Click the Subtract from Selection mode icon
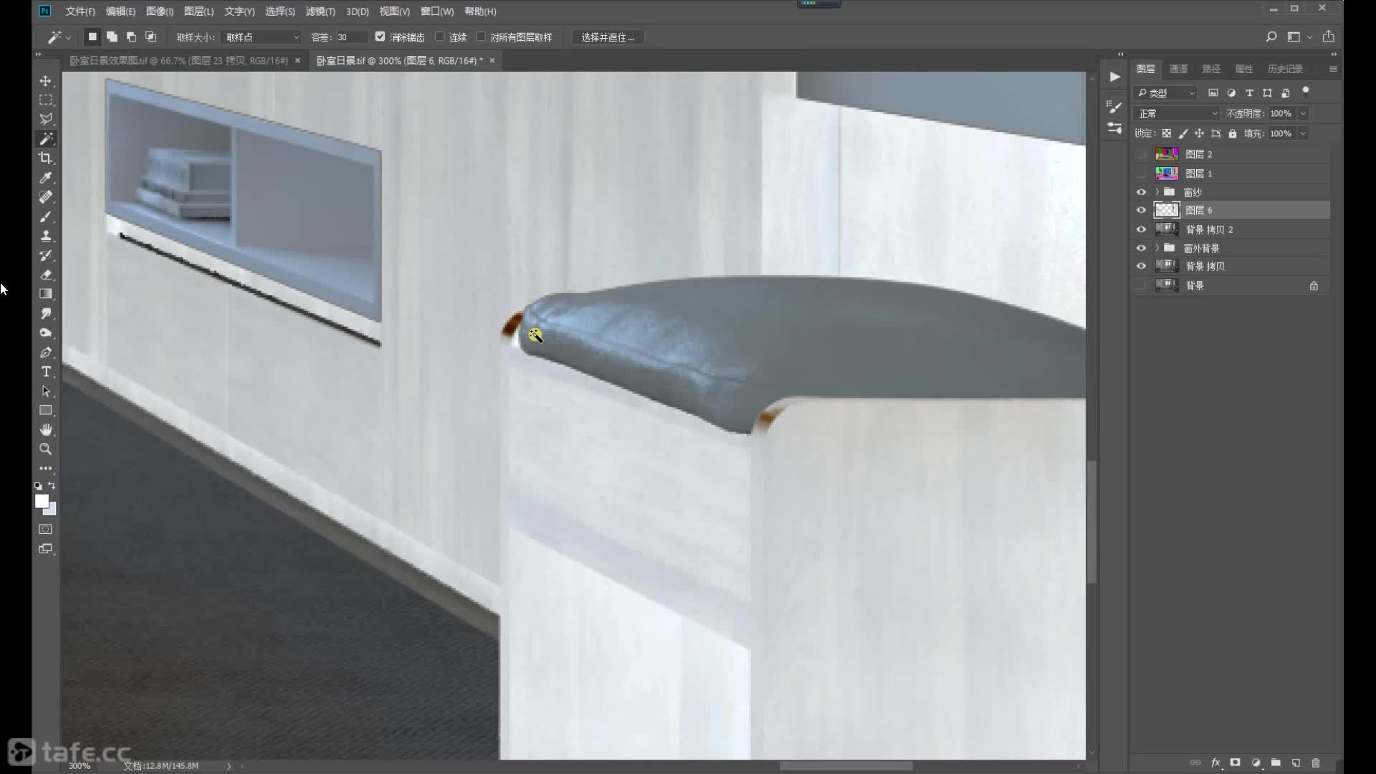Image resolution: width=1376 pixels, height=774 pixels. [131, 37]
